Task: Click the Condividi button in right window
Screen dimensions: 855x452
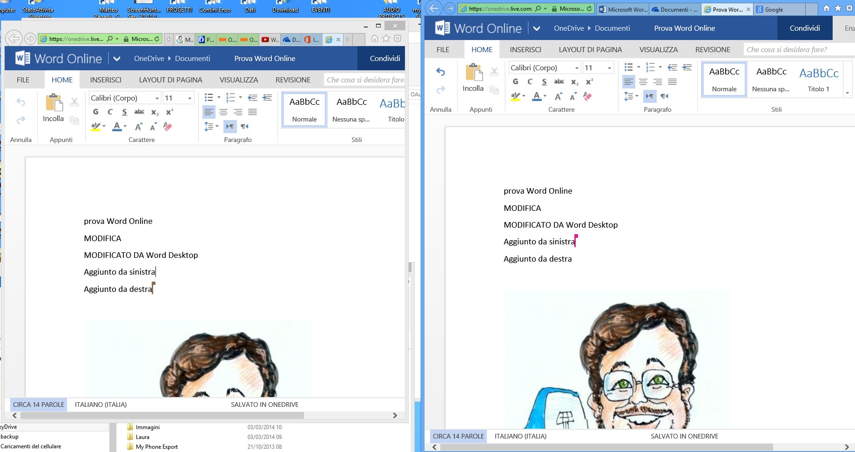Action: click(x=804, y=28)
